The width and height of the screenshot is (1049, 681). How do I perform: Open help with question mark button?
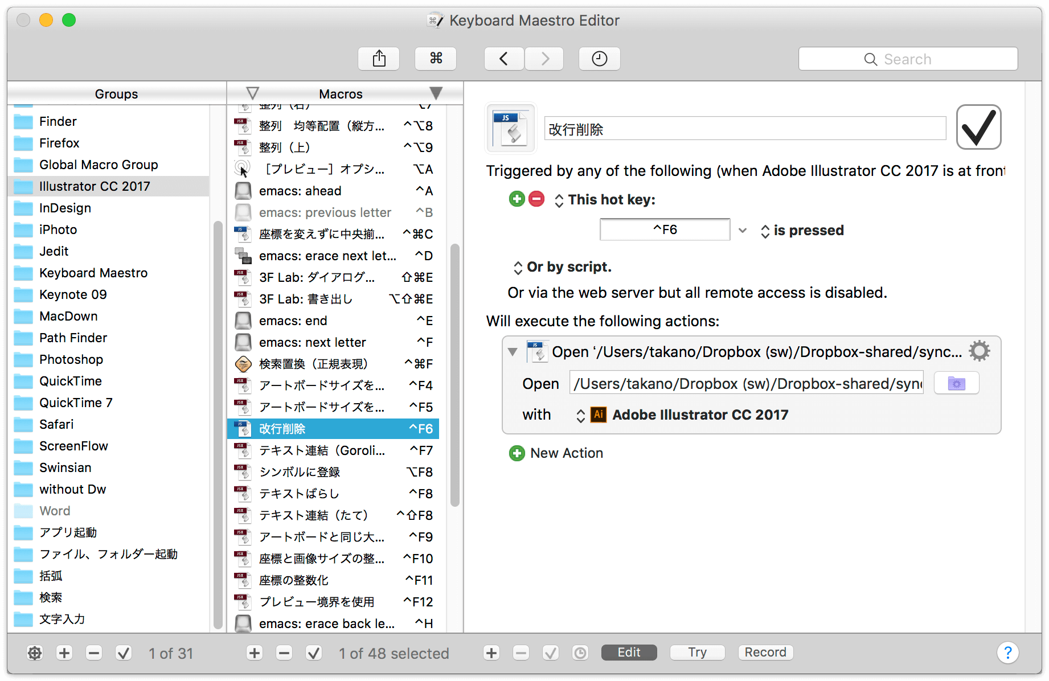coord(1007,653)
